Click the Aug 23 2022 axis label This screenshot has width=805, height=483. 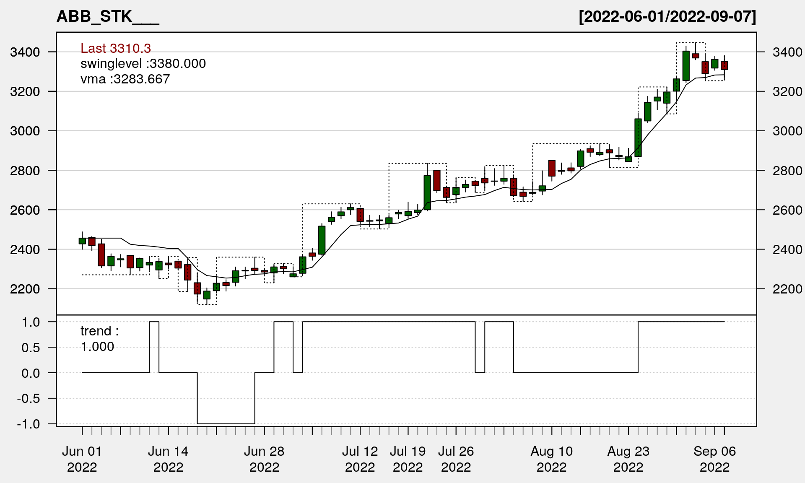tap(628, 459)
